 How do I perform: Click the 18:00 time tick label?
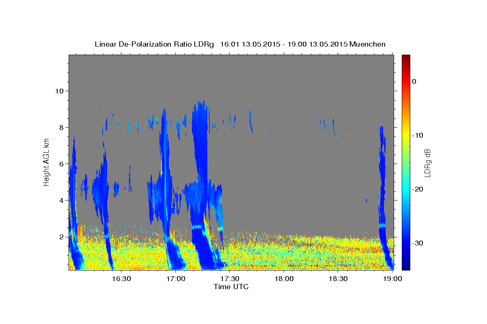[284, 279]
